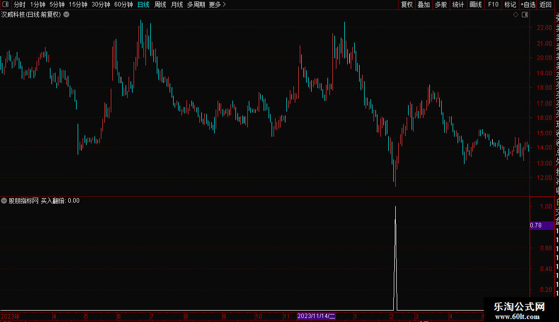Viewport: 559px width, 322px height.
Task: Add stock via +自选 button
Action: tap(528, 4)
